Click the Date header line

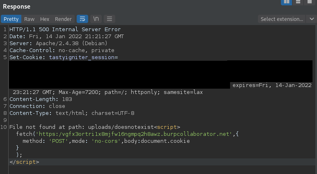pos(67,37)
